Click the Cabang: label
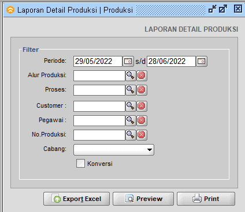The width and height of the screenshot is (245, 212). [55, 149]
